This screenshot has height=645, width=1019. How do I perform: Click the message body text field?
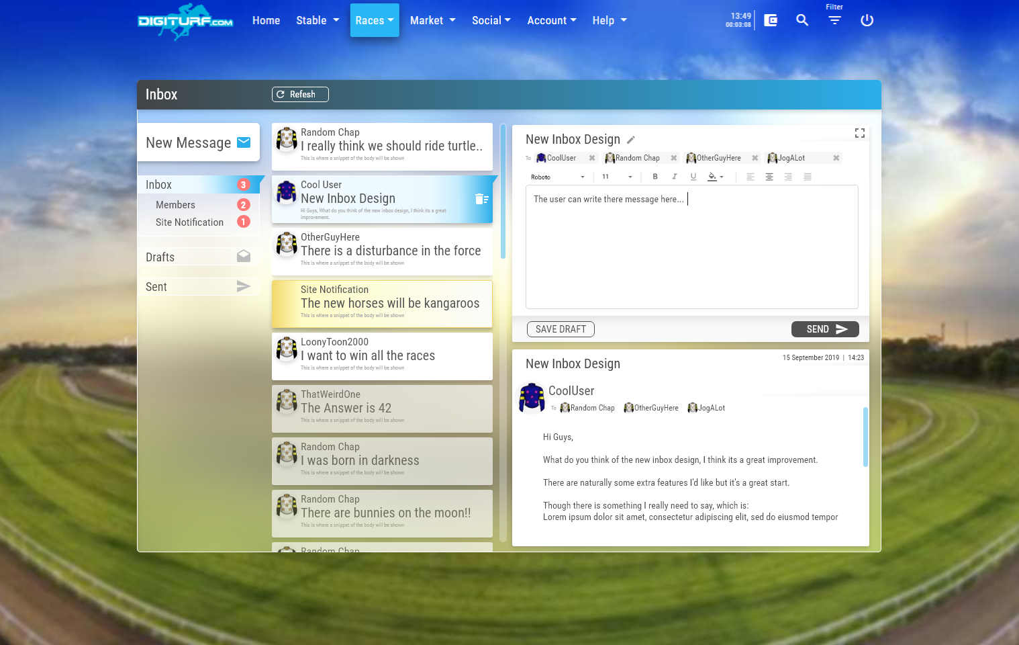(x=691, y=247)
